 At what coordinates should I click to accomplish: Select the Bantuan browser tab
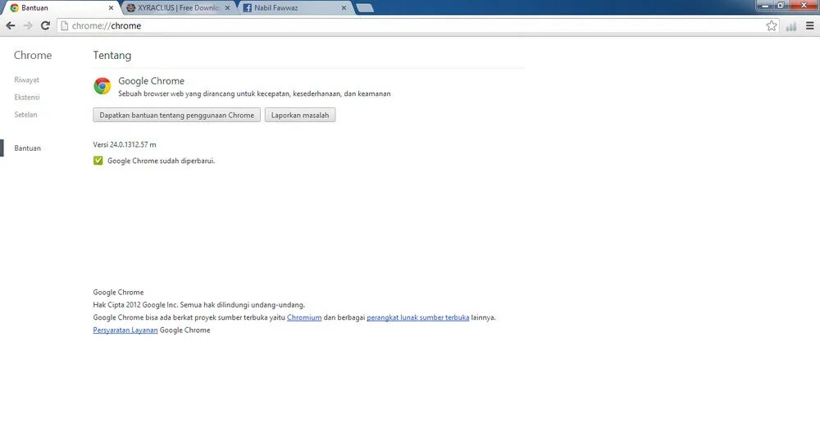point(61,8)
